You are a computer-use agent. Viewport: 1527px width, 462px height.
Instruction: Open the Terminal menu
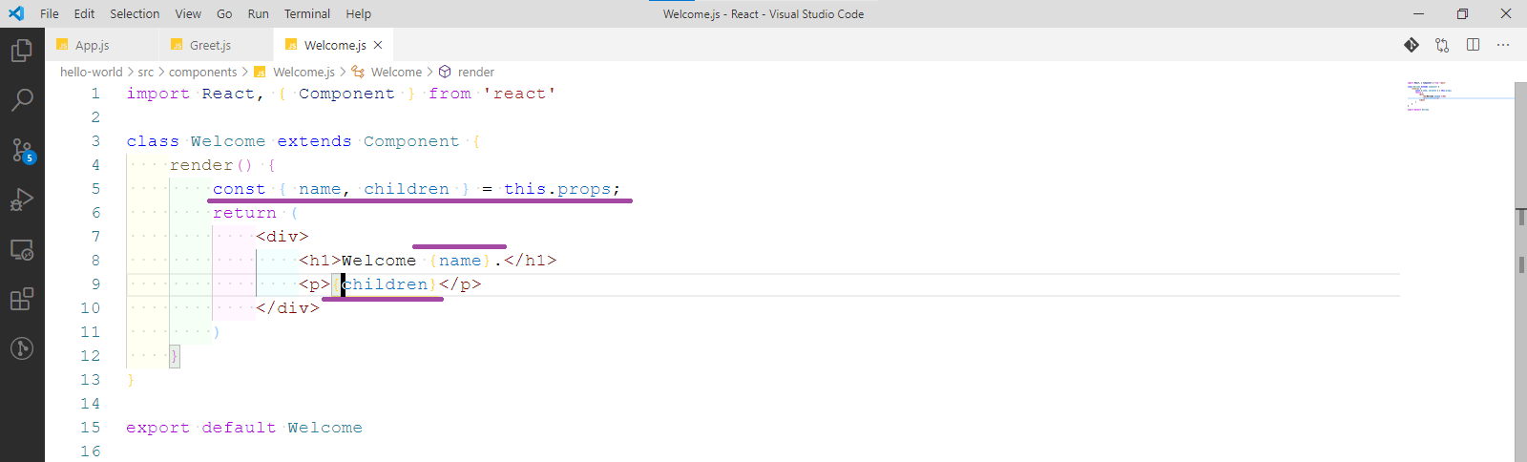[307, 13]
